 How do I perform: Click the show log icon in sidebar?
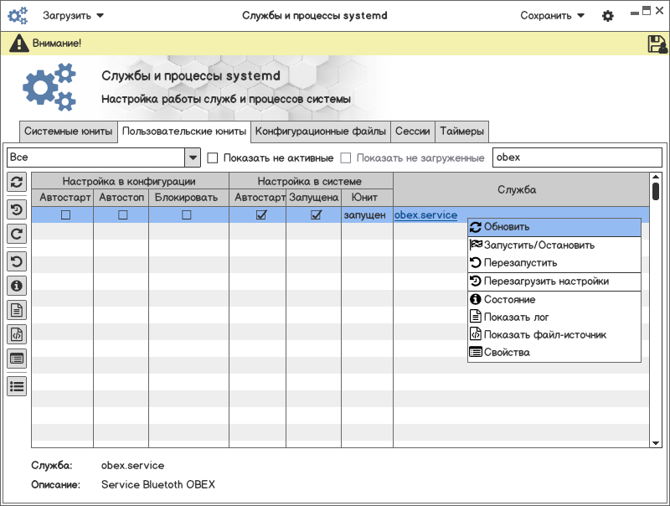click(x=17, y=310)
